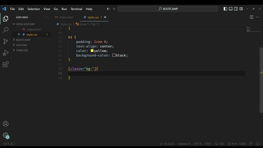Open the Run and Debug view
Screen dimensions: 263x148
click(x=5, y=53)
